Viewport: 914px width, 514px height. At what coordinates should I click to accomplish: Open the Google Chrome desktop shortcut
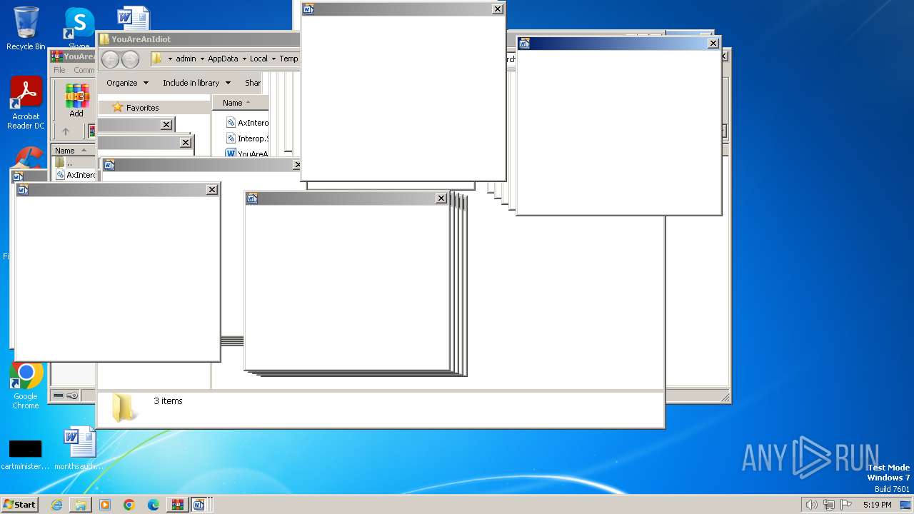(26, 385)
